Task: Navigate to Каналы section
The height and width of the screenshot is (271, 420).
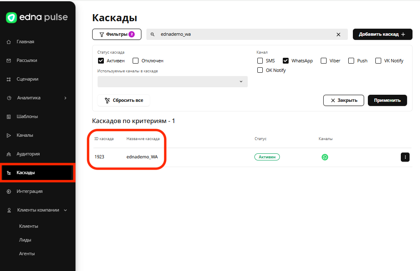Action: (25, 135)
